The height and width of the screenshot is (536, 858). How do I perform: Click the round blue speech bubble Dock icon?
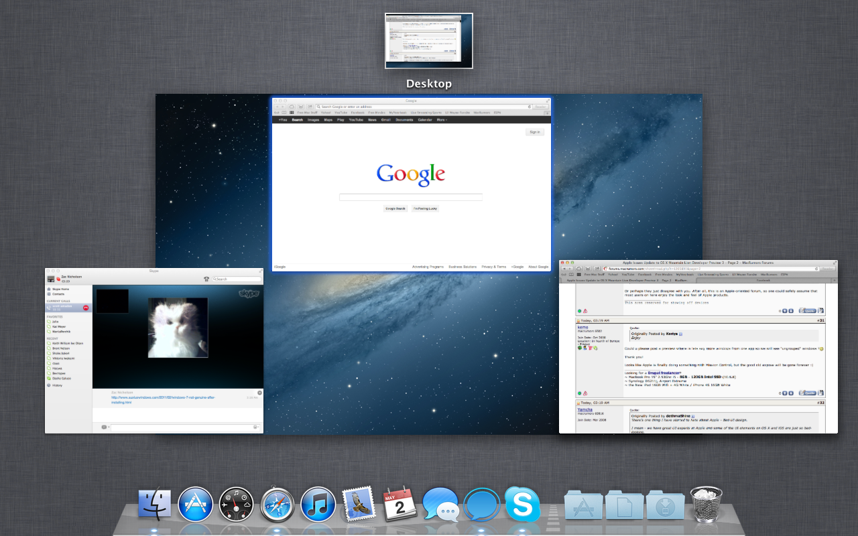click(481, 505)
